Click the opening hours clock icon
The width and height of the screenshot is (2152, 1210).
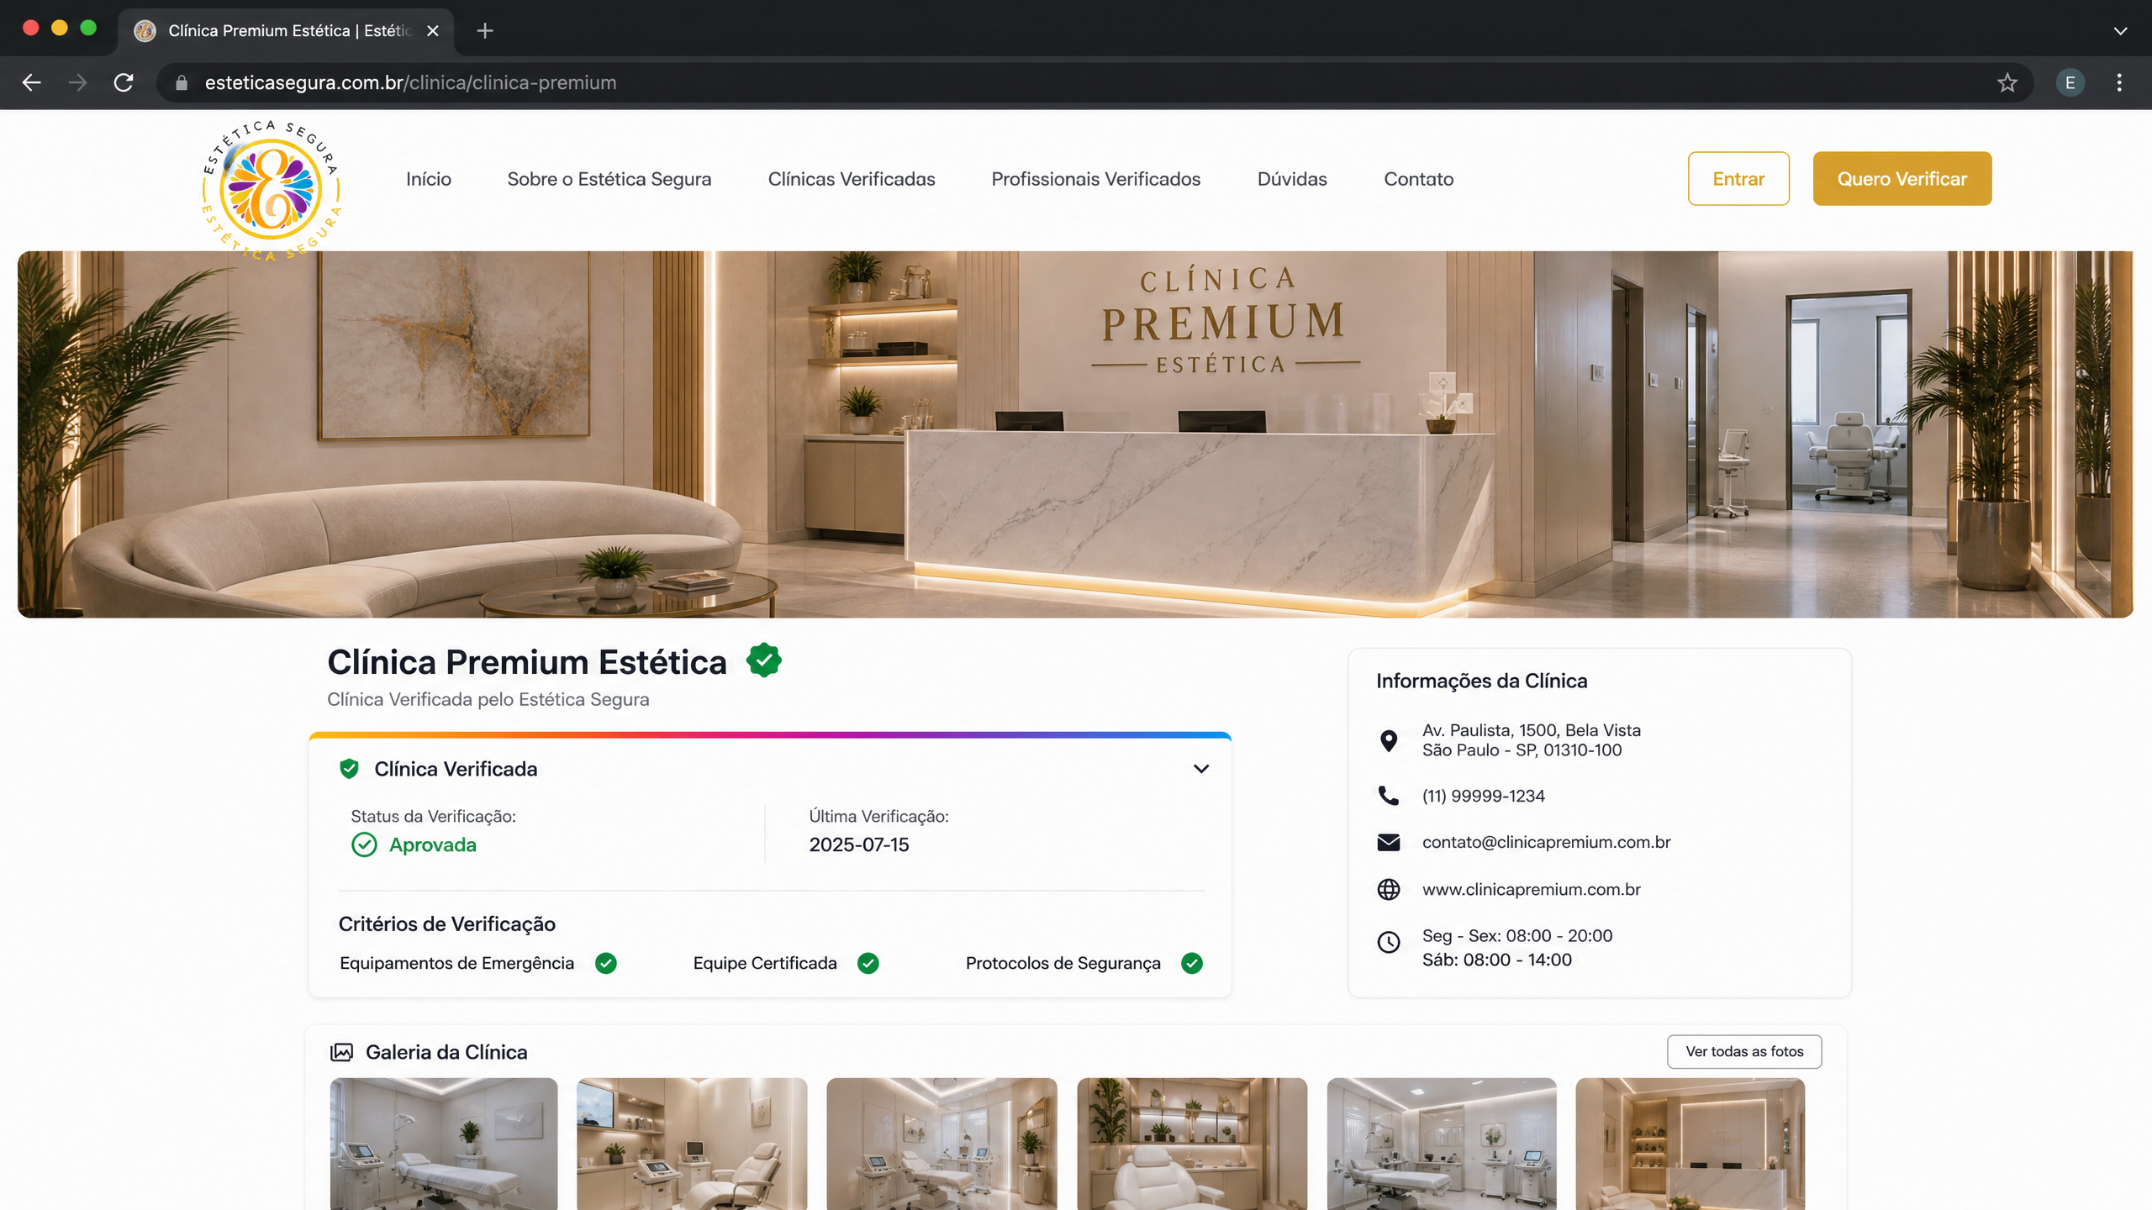1389,942
